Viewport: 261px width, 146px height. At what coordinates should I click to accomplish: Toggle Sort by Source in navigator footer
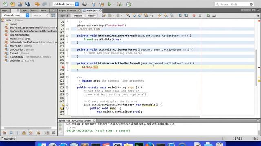53,133
